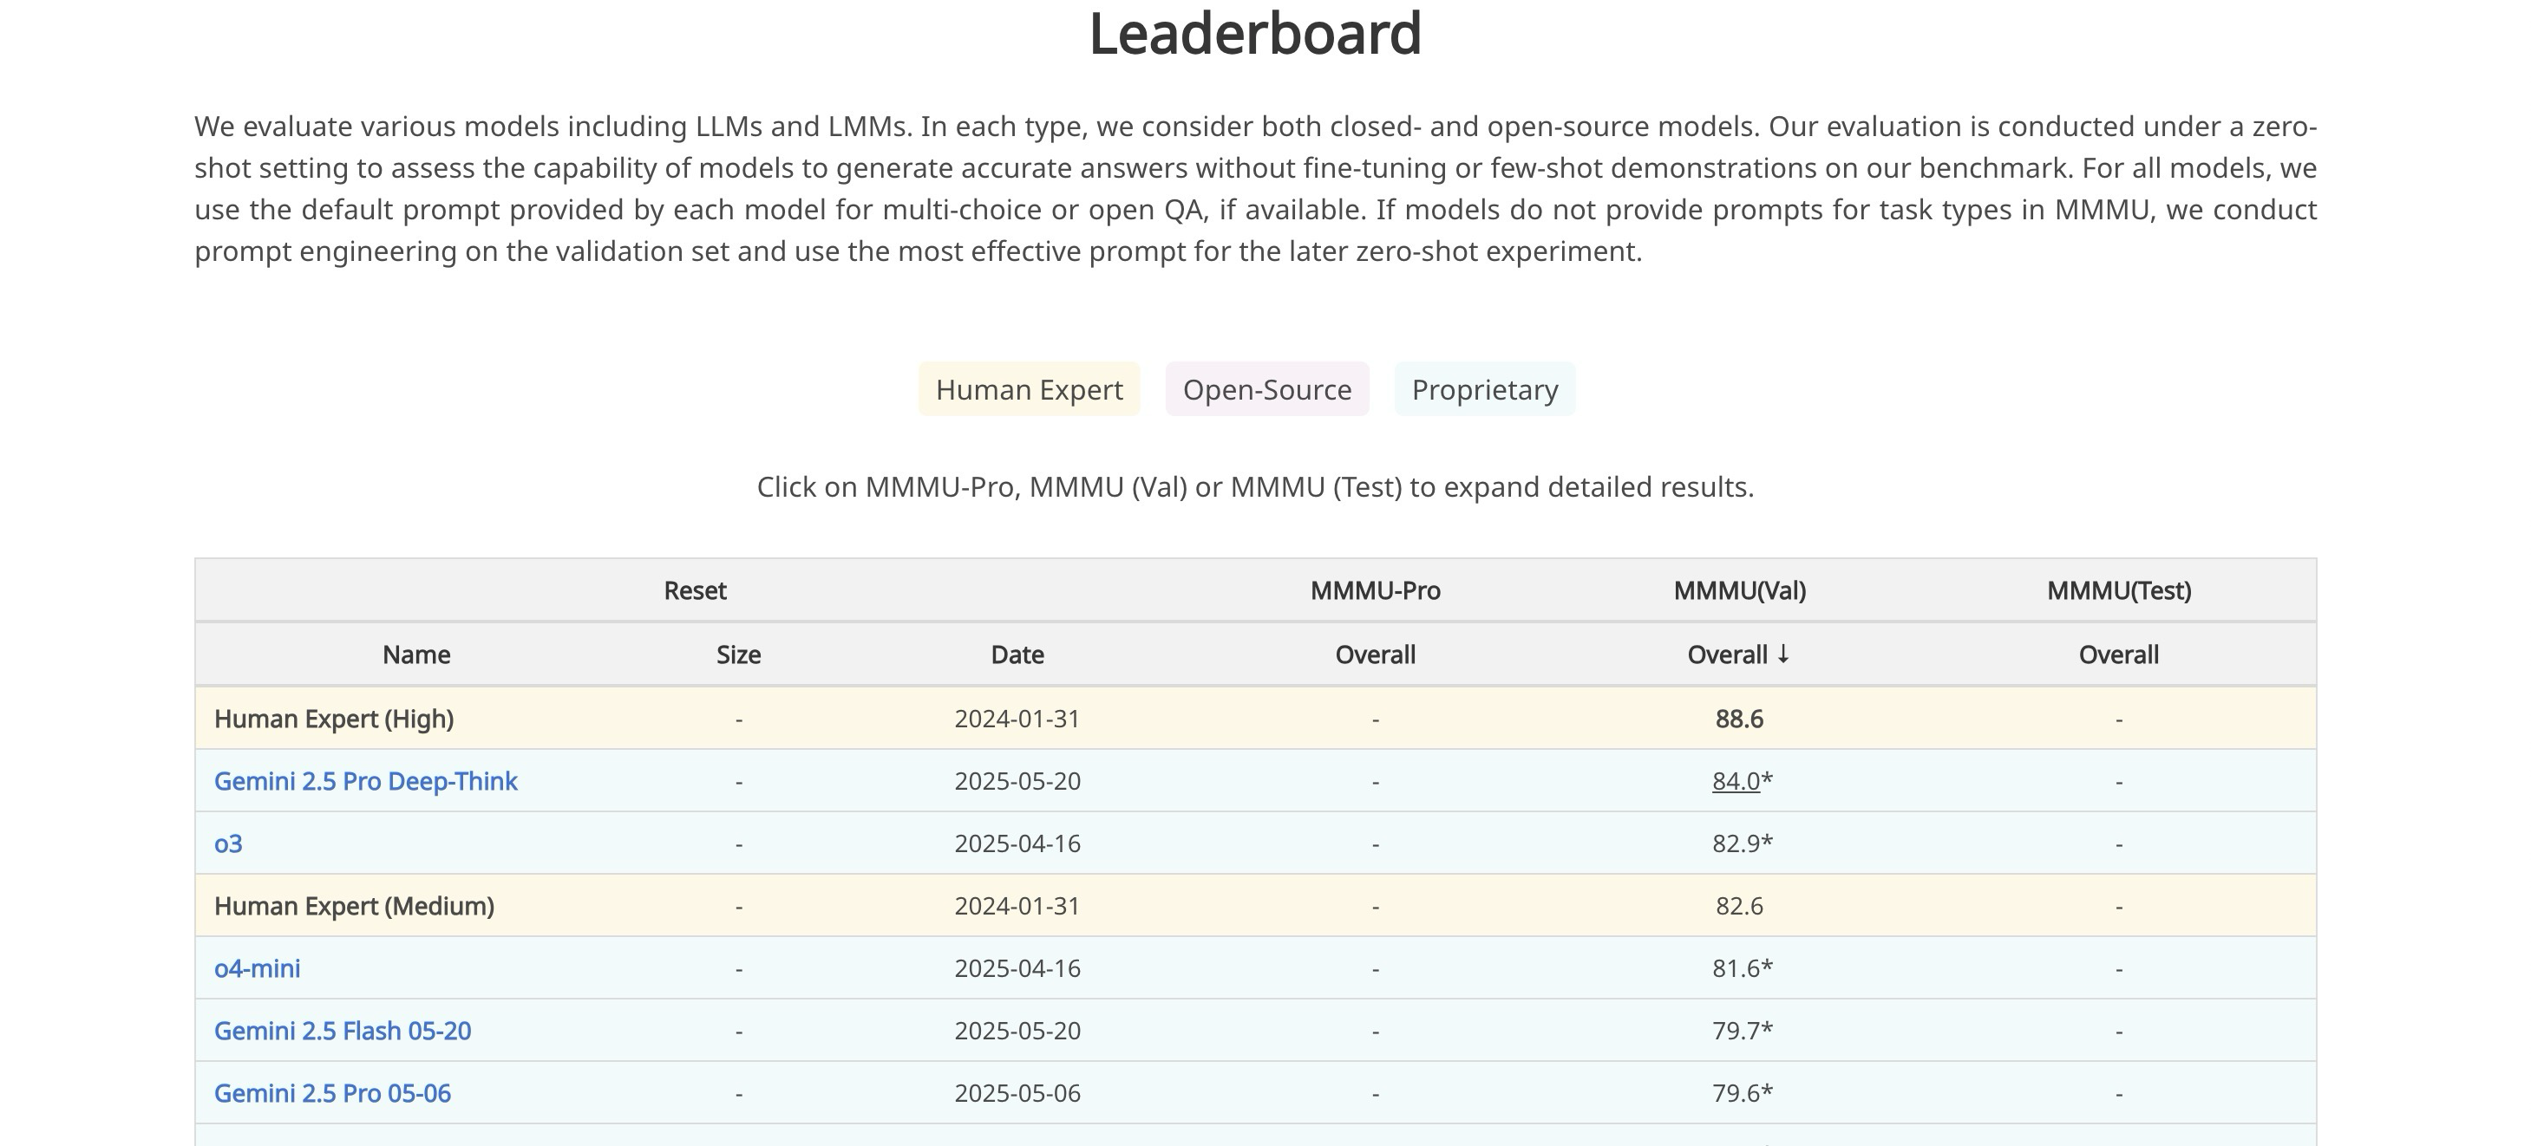
Task: Click the Reset header button
Action: pos(695,590)
